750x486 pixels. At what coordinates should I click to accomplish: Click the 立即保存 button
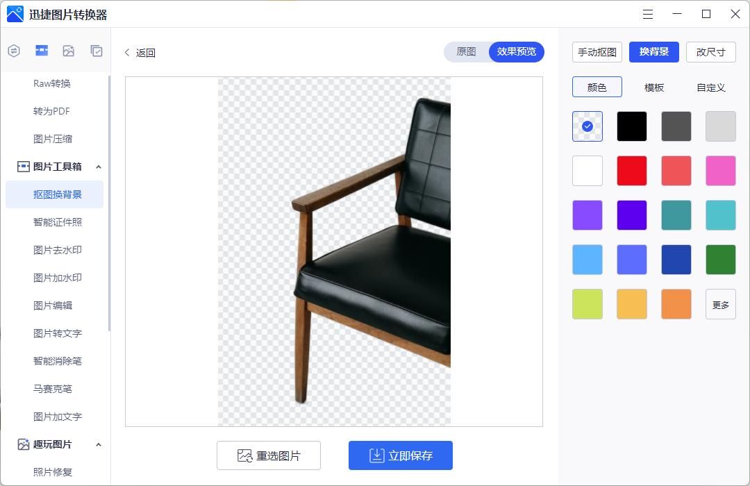tap(401, 455)
